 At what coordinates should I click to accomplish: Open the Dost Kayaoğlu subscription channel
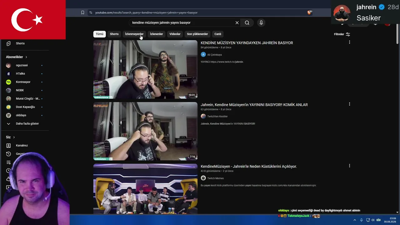pyautogui.click(x=24, y=107)
